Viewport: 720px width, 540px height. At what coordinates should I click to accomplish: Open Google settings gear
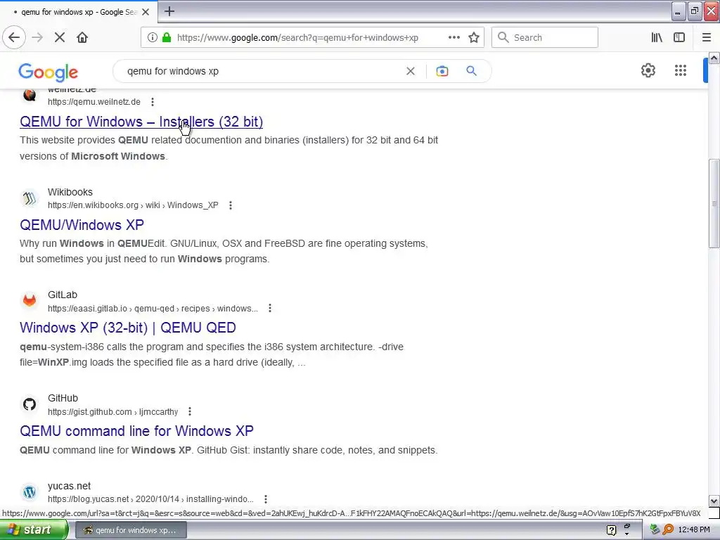648,71
